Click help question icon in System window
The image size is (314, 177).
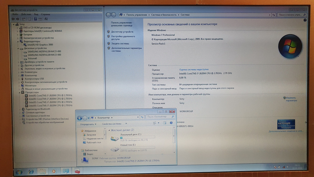[305, 20]
